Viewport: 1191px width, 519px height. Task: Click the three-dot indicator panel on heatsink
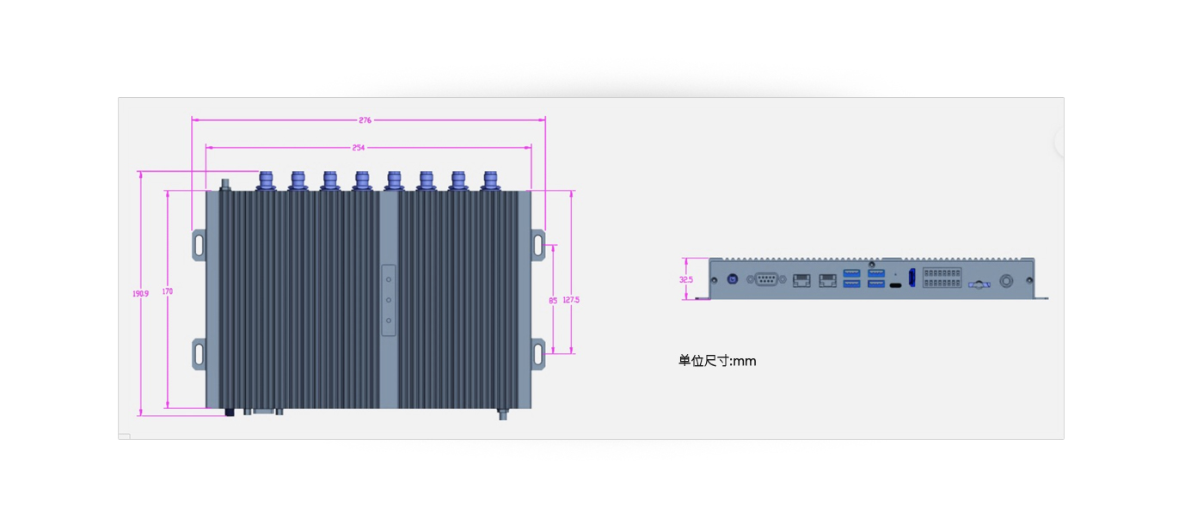click(x=389, y=300)
